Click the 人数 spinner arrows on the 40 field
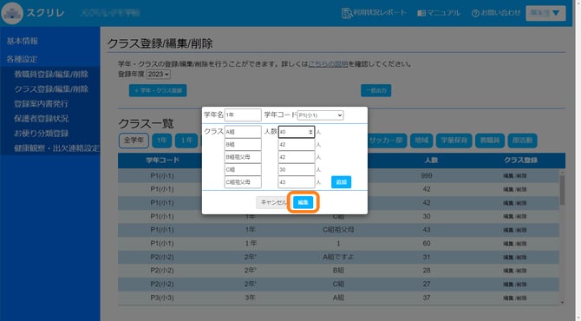 (310, 132)
